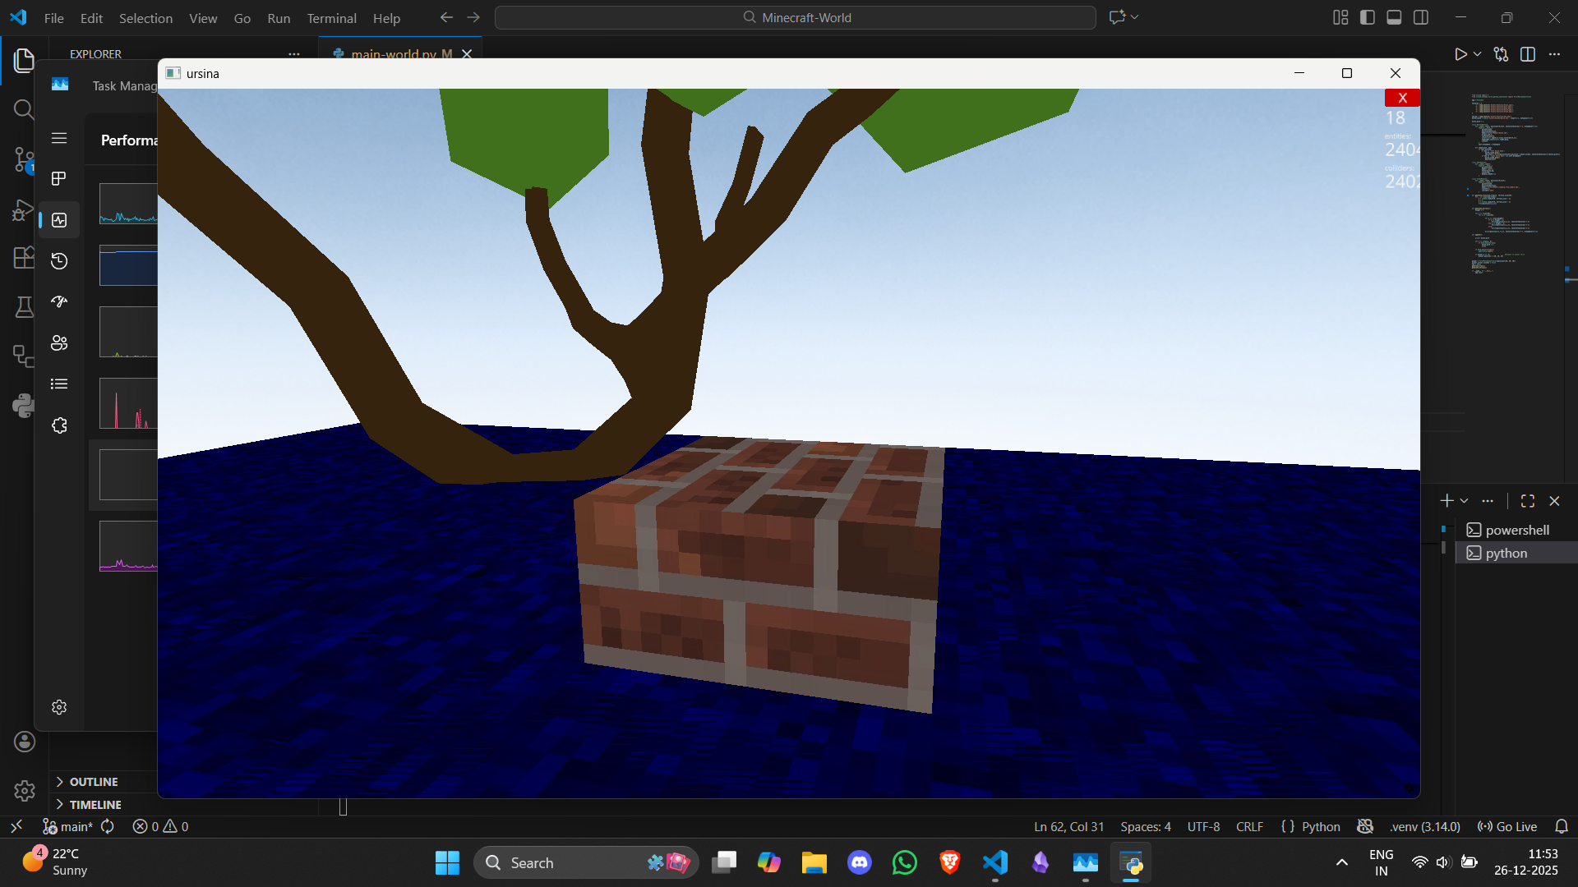This screenshot has width=1578, height=887.
Task: Open the Run and Debug sidebar
Action: coord(24,210)
